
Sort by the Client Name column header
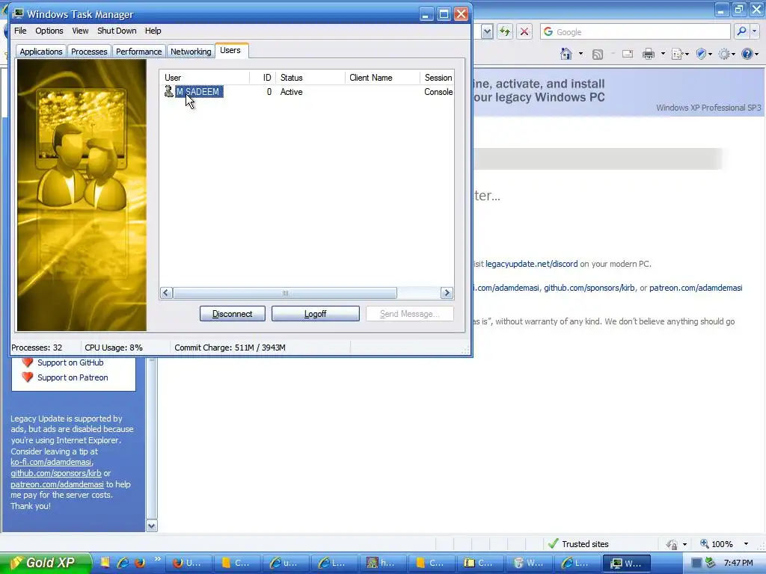(382, 78)
